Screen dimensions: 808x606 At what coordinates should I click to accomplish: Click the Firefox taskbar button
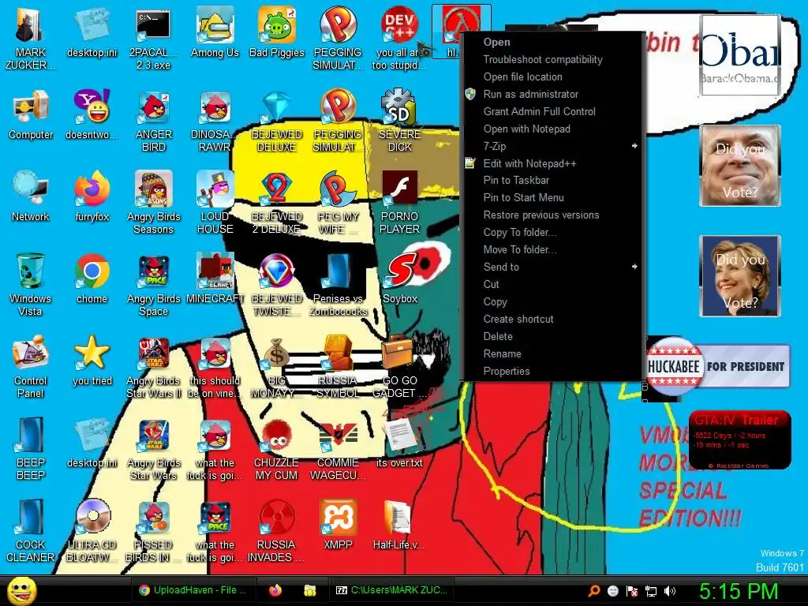275,590
